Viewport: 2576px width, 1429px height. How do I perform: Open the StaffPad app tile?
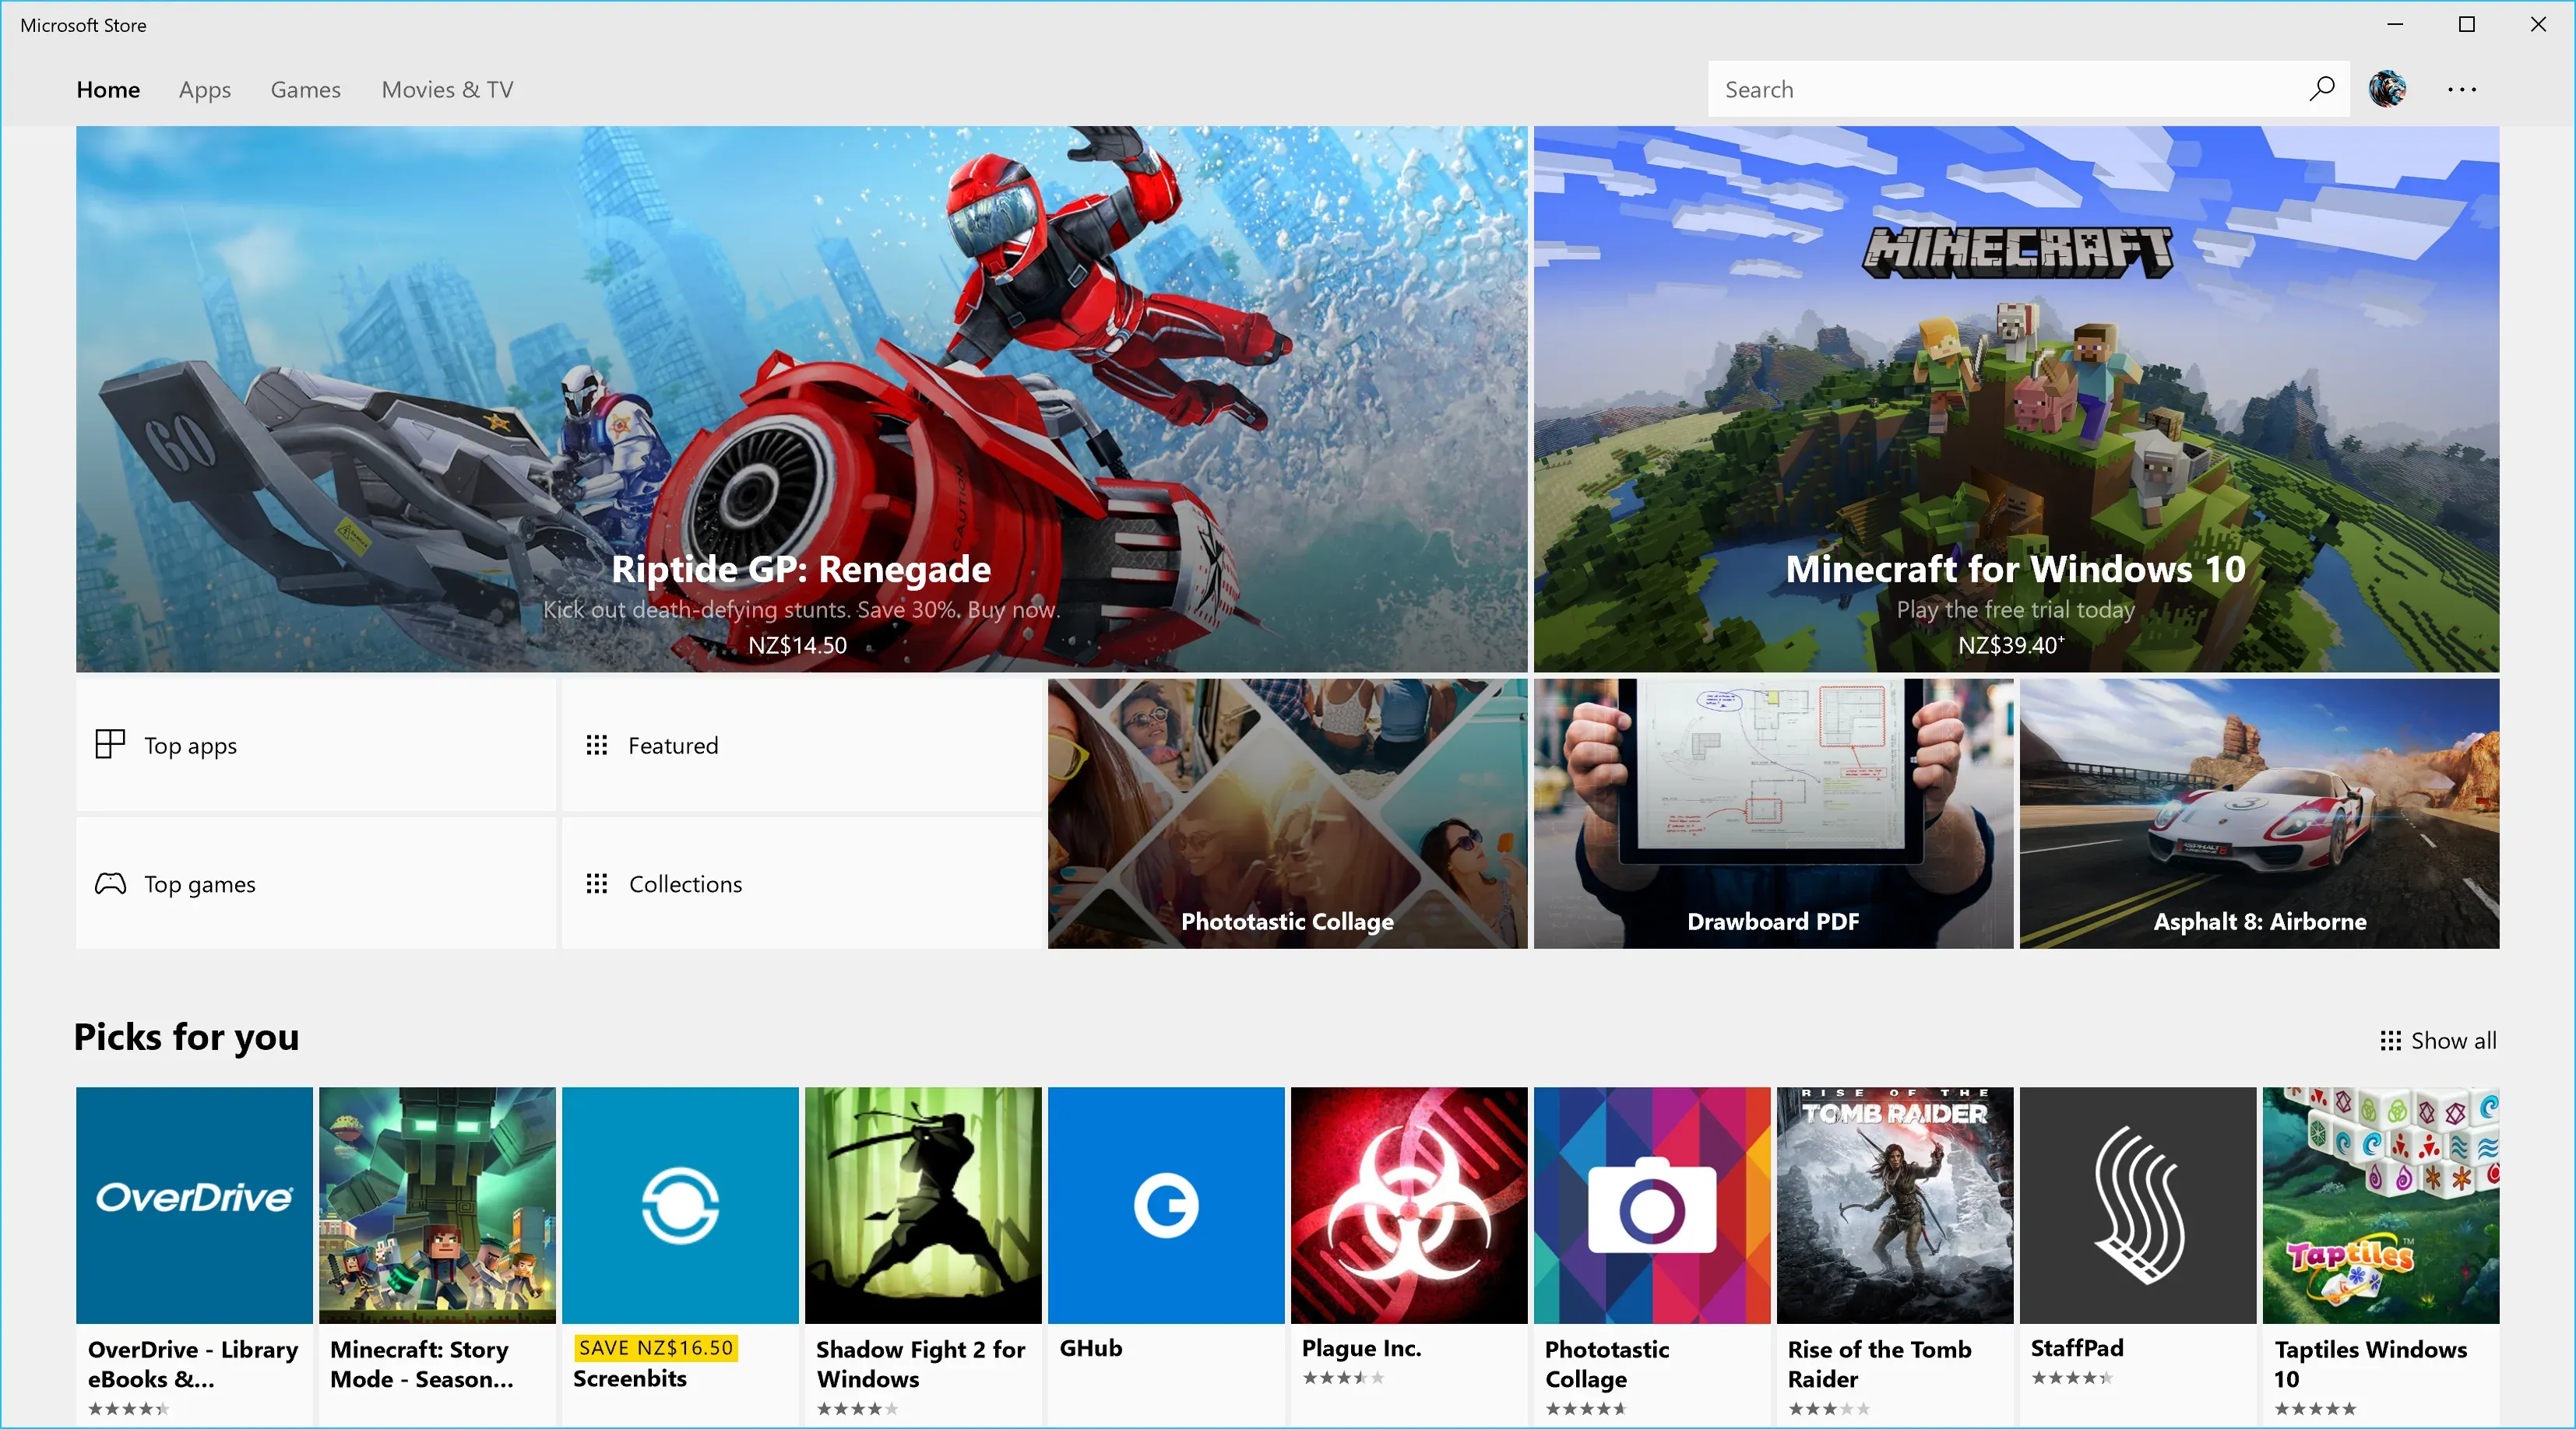pos(2138,1255)
